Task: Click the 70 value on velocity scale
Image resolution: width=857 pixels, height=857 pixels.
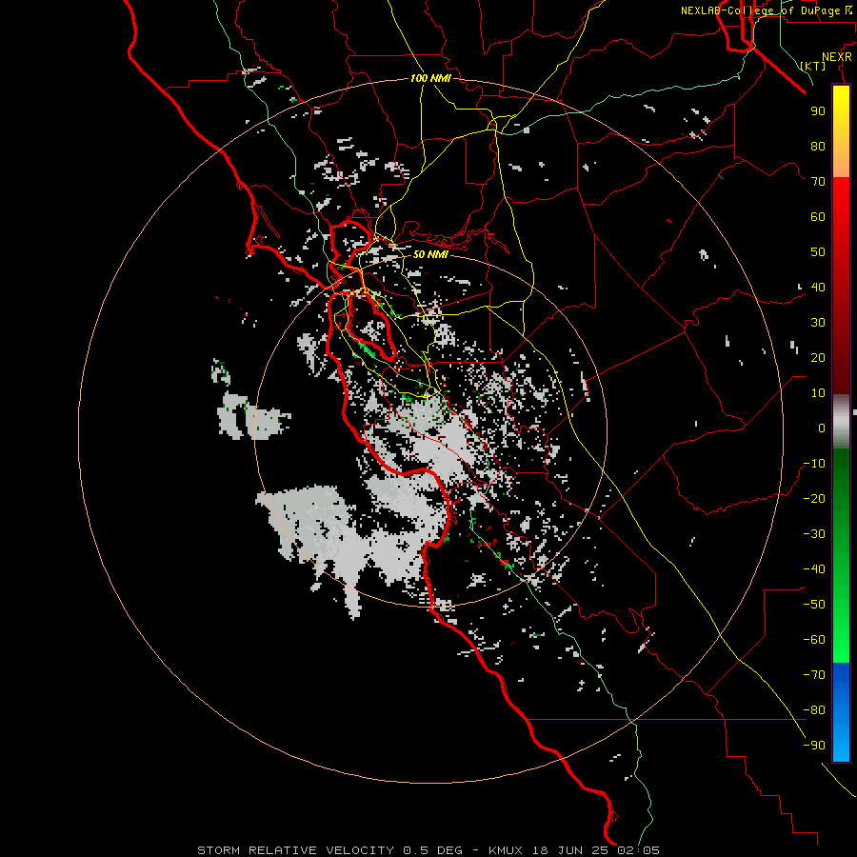Action: (x=818, y=182)
